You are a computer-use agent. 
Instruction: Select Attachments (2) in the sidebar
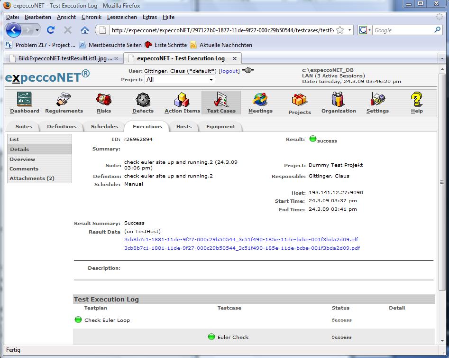click(x=32, y=179)
